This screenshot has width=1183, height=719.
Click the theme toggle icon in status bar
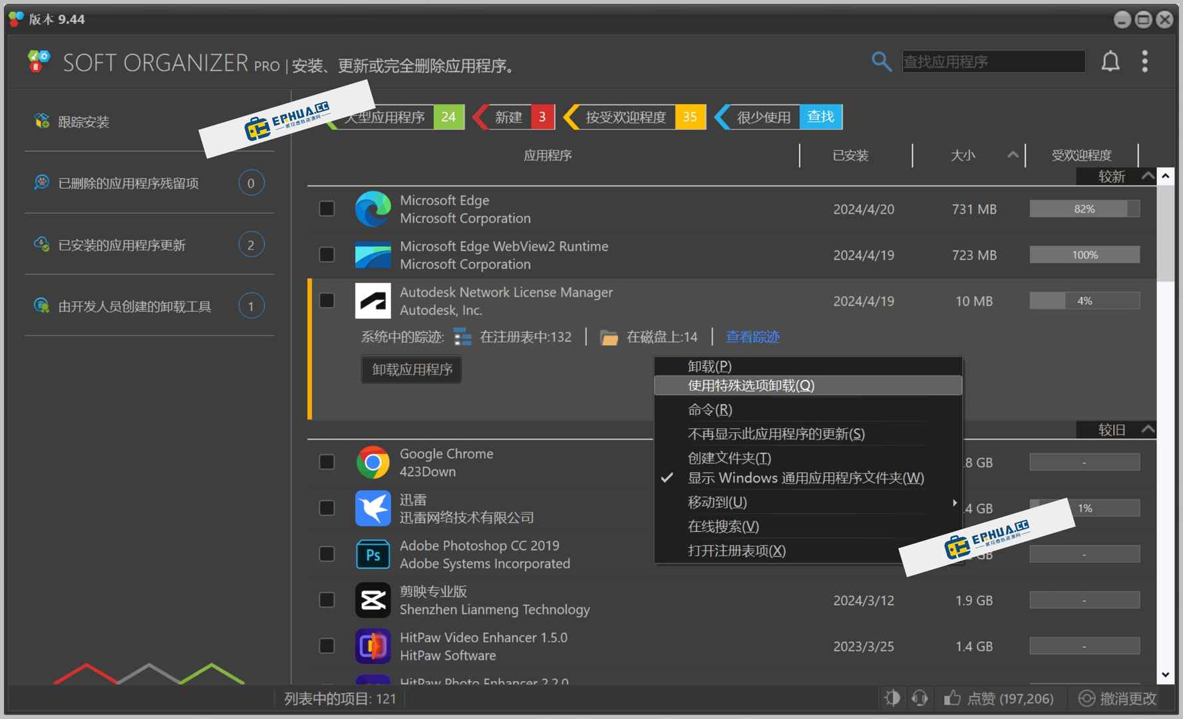892,698
